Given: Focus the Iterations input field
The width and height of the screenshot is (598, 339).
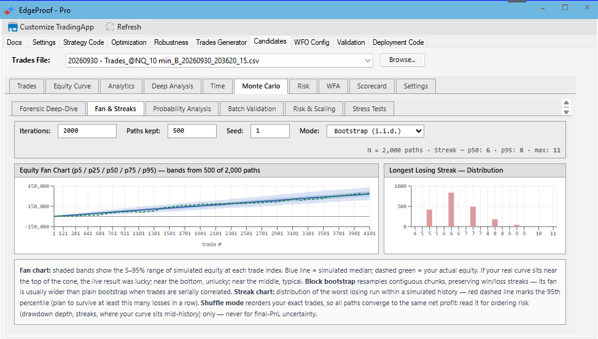Looking at the screenshot, I should [x=87, y=131].
